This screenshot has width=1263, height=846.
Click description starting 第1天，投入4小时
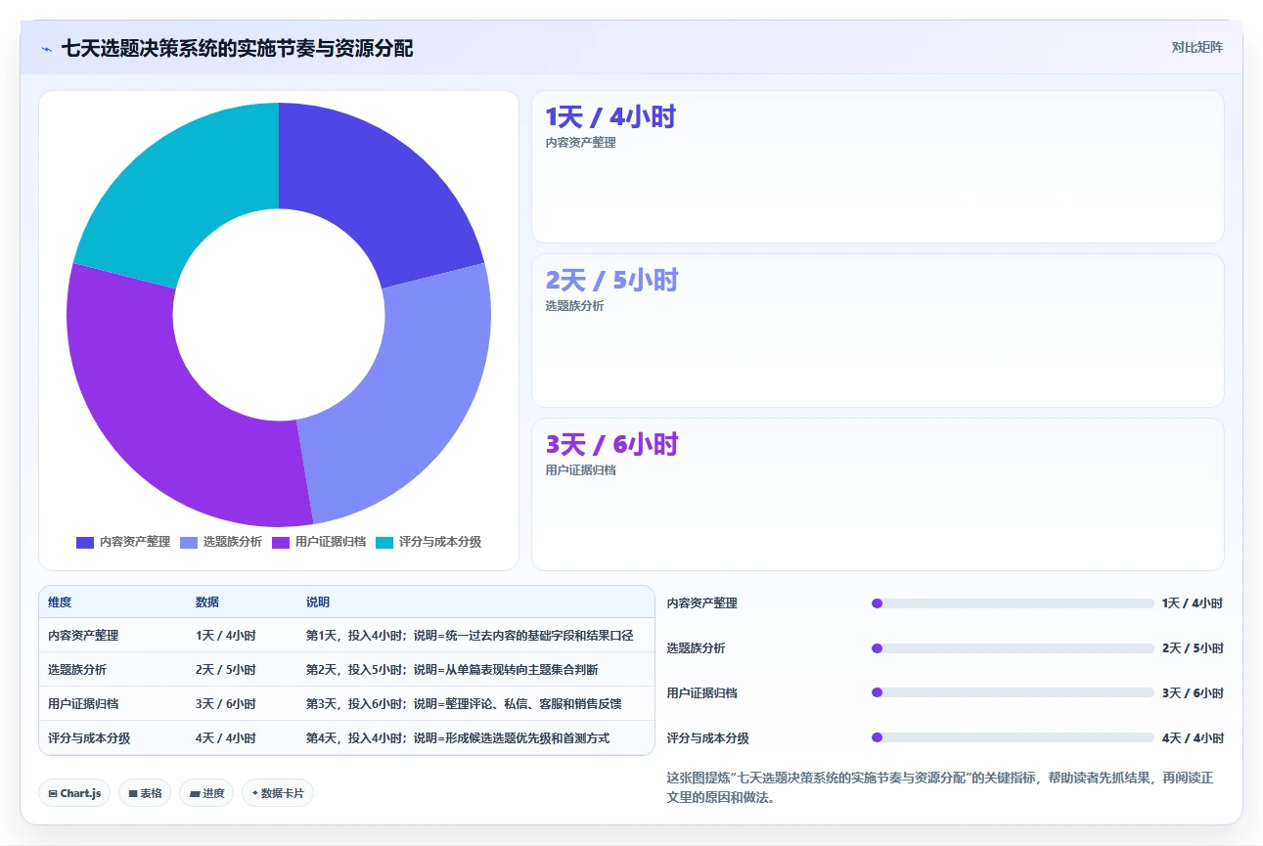pos(470,636)
